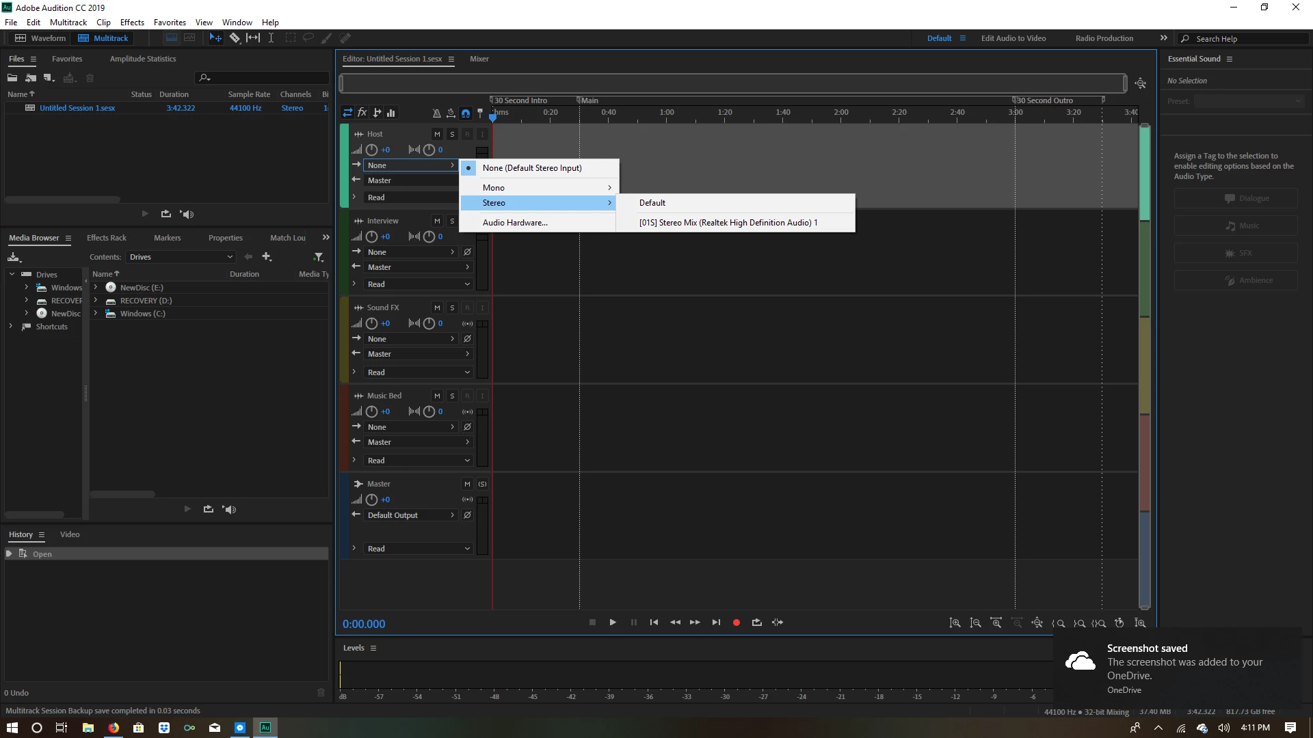Choose Audio Hardware... from the input menu
Screen dimensions: 1313x738
click(x=514, y=223)
